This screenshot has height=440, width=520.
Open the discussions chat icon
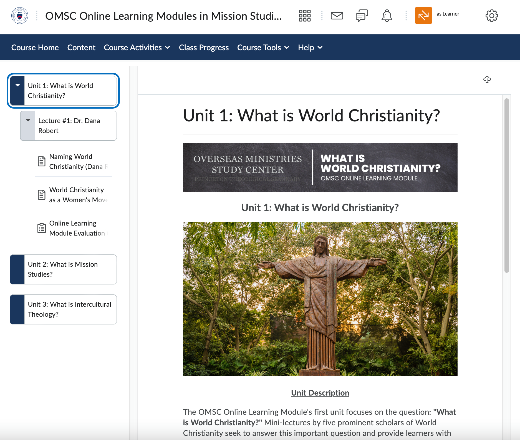pos(362,16)
